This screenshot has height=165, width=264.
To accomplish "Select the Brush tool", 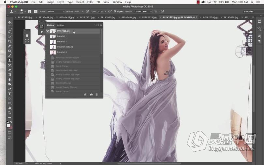I will [9, 55].
